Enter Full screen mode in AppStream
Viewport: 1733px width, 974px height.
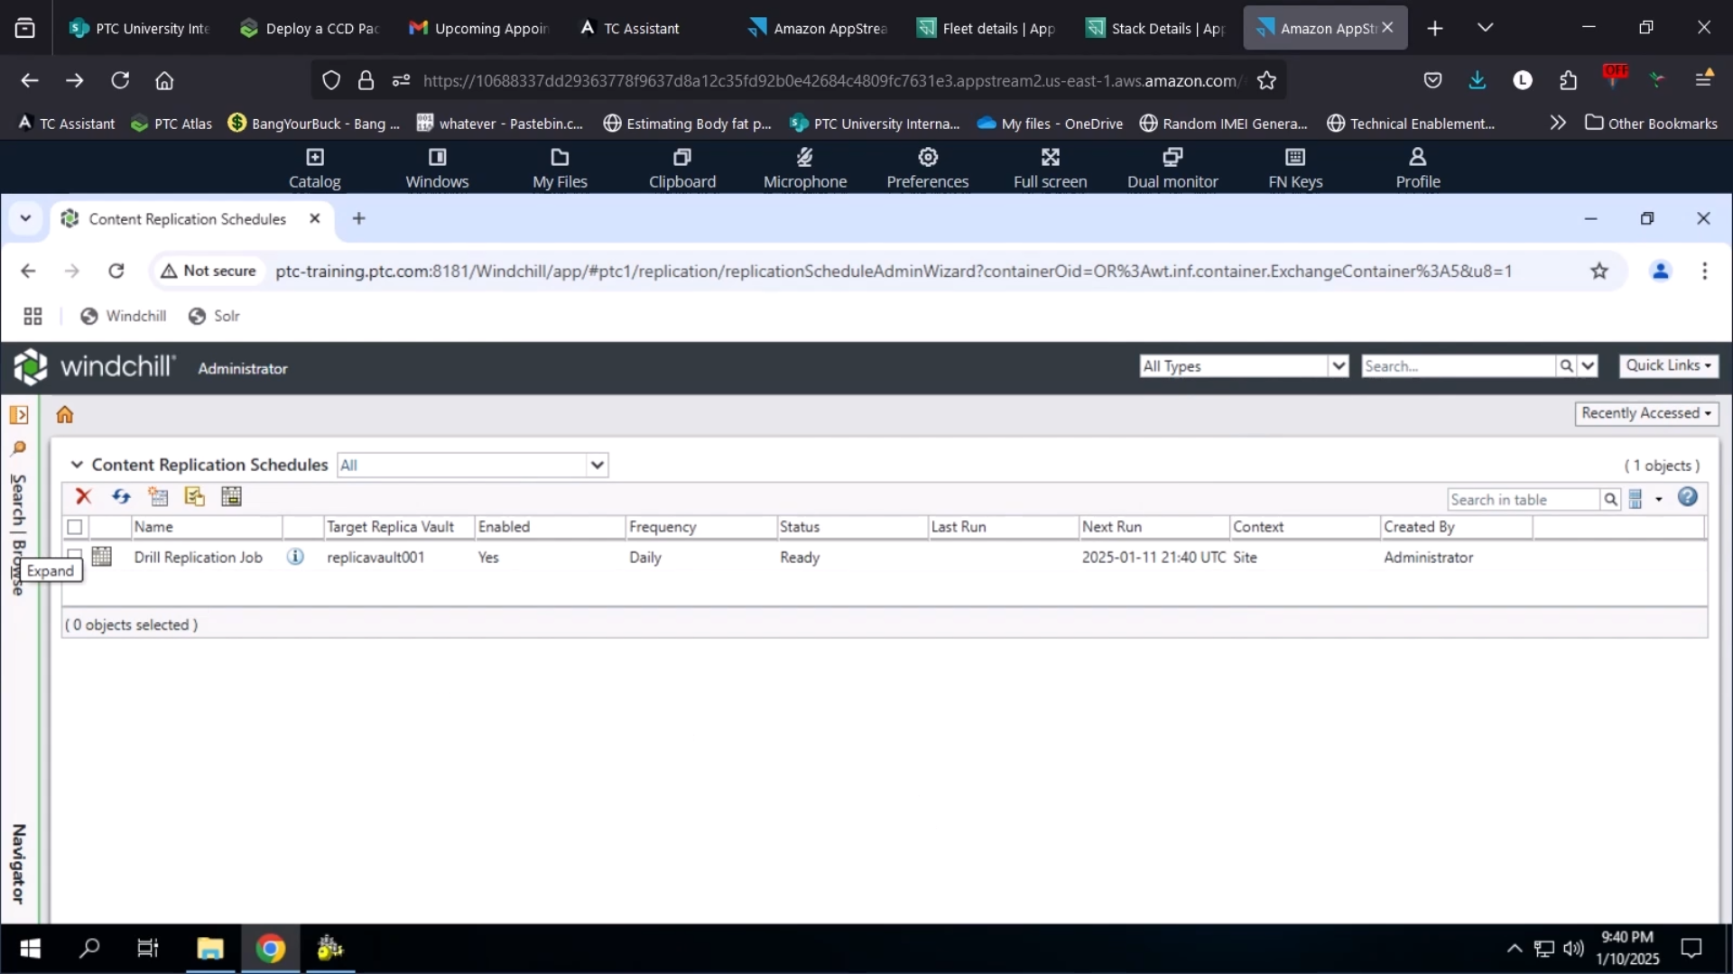pos(1050,167)
